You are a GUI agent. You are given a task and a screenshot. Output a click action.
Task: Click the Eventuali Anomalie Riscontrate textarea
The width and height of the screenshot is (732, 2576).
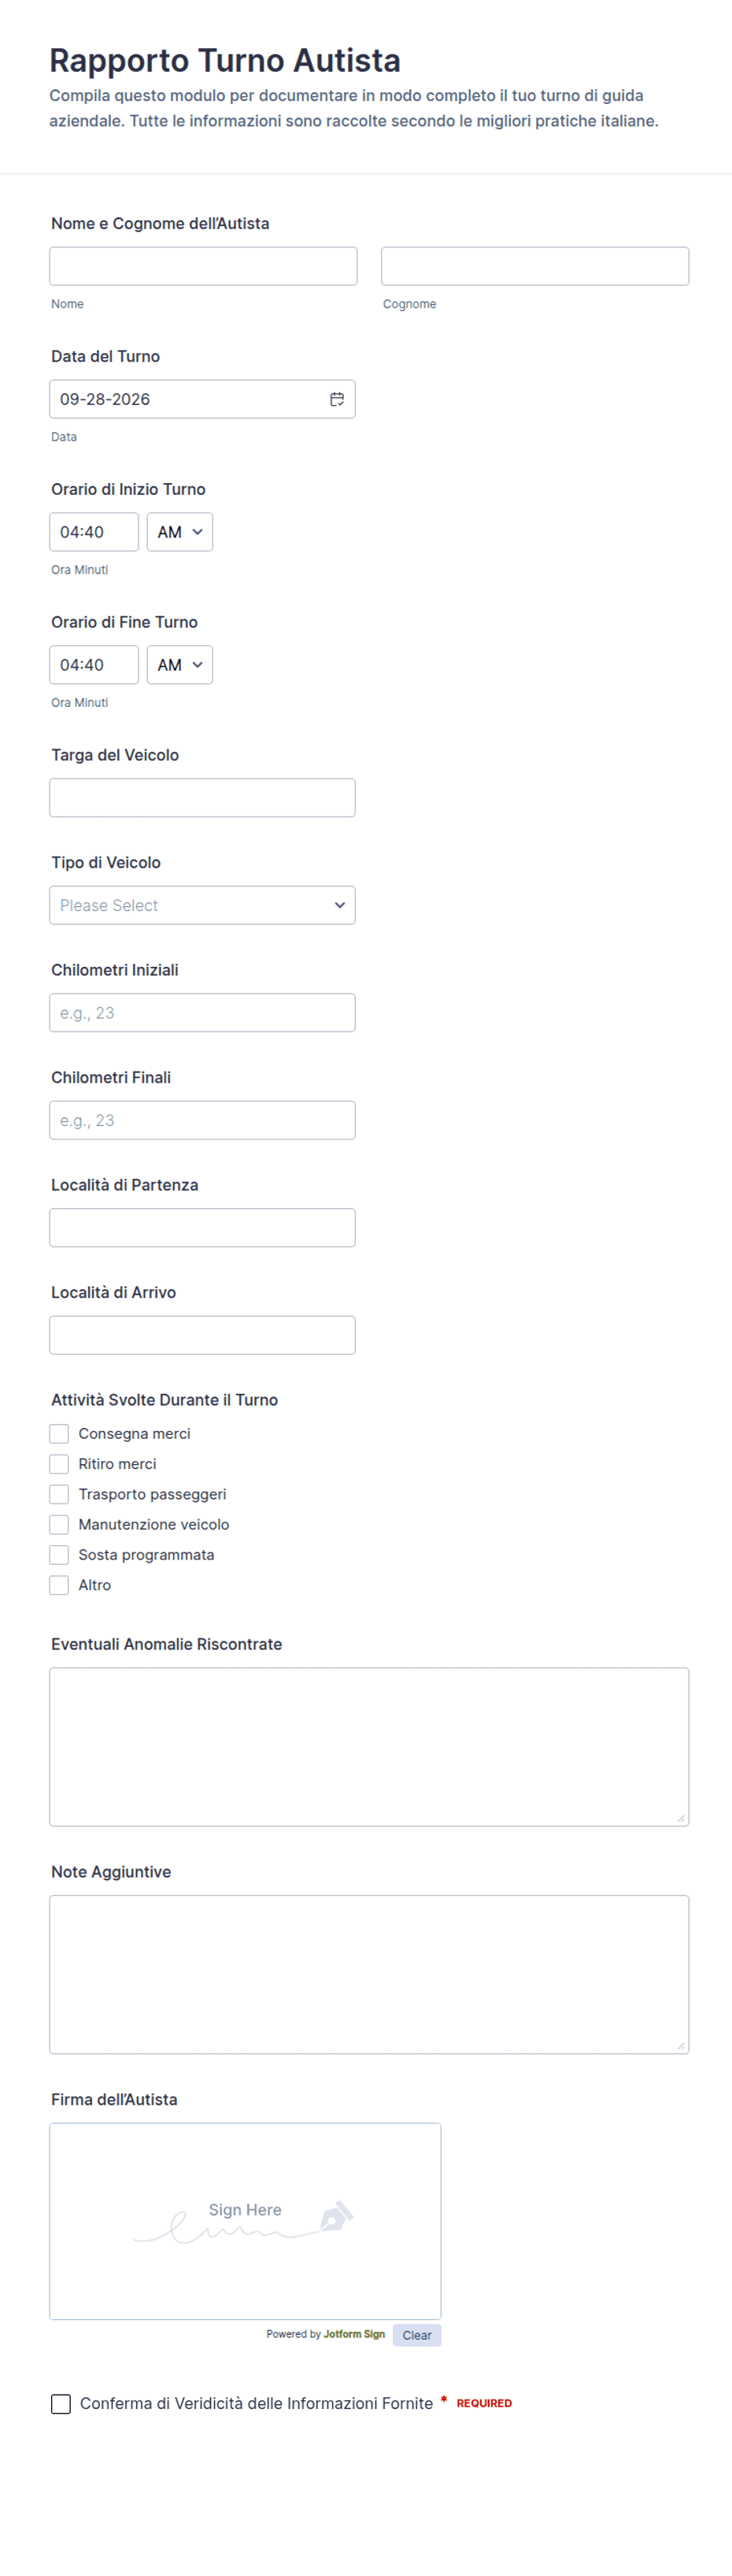369,1747
